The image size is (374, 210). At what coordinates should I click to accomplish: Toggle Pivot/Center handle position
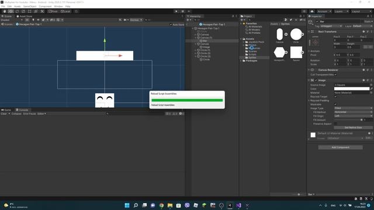[53, 12]
